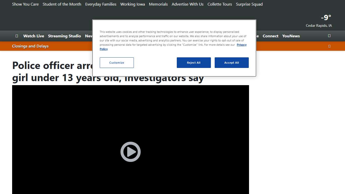The height and width of the screenshot is (194, 345).
Task: Open Closings and Delays
Action: pyautogui.click(x=30, y=46)
